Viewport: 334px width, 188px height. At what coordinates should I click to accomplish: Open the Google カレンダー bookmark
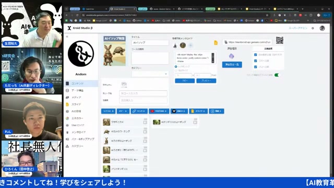[x=292, y=21]
